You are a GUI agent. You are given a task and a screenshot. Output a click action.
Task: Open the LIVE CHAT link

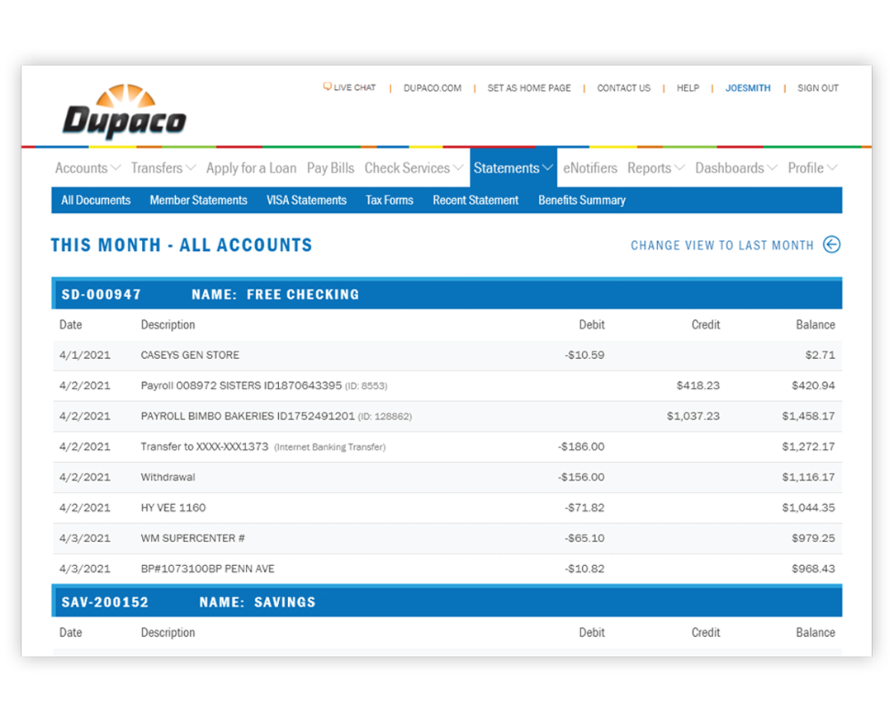(355, 87)
